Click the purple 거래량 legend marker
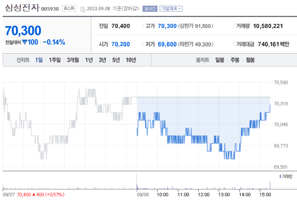Screen dimensions: 297x204 pos(280,176)
